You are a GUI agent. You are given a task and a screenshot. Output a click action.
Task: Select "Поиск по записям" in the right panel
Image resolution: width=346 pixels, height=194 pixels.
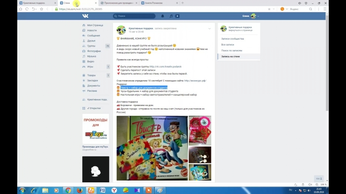[x=232, y=50]
